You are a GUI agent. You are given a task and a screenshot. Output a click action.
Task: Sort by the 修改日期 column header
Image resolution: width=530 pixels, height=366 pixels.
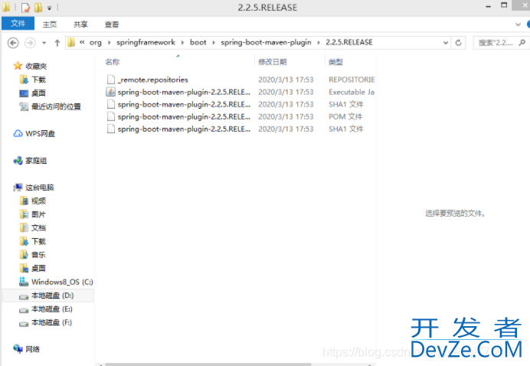(273, 62)
